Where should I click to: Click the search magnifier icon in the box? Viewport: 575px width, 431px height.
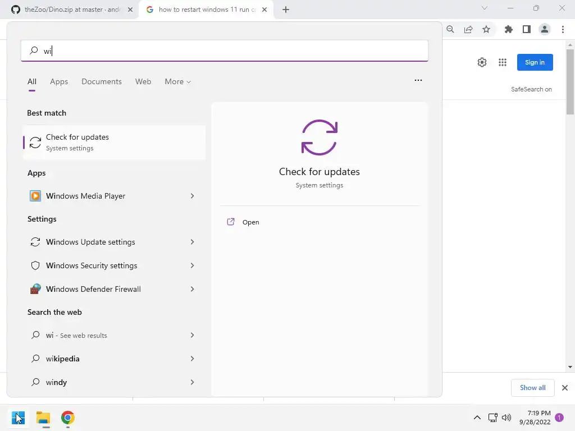pos(34,50)
